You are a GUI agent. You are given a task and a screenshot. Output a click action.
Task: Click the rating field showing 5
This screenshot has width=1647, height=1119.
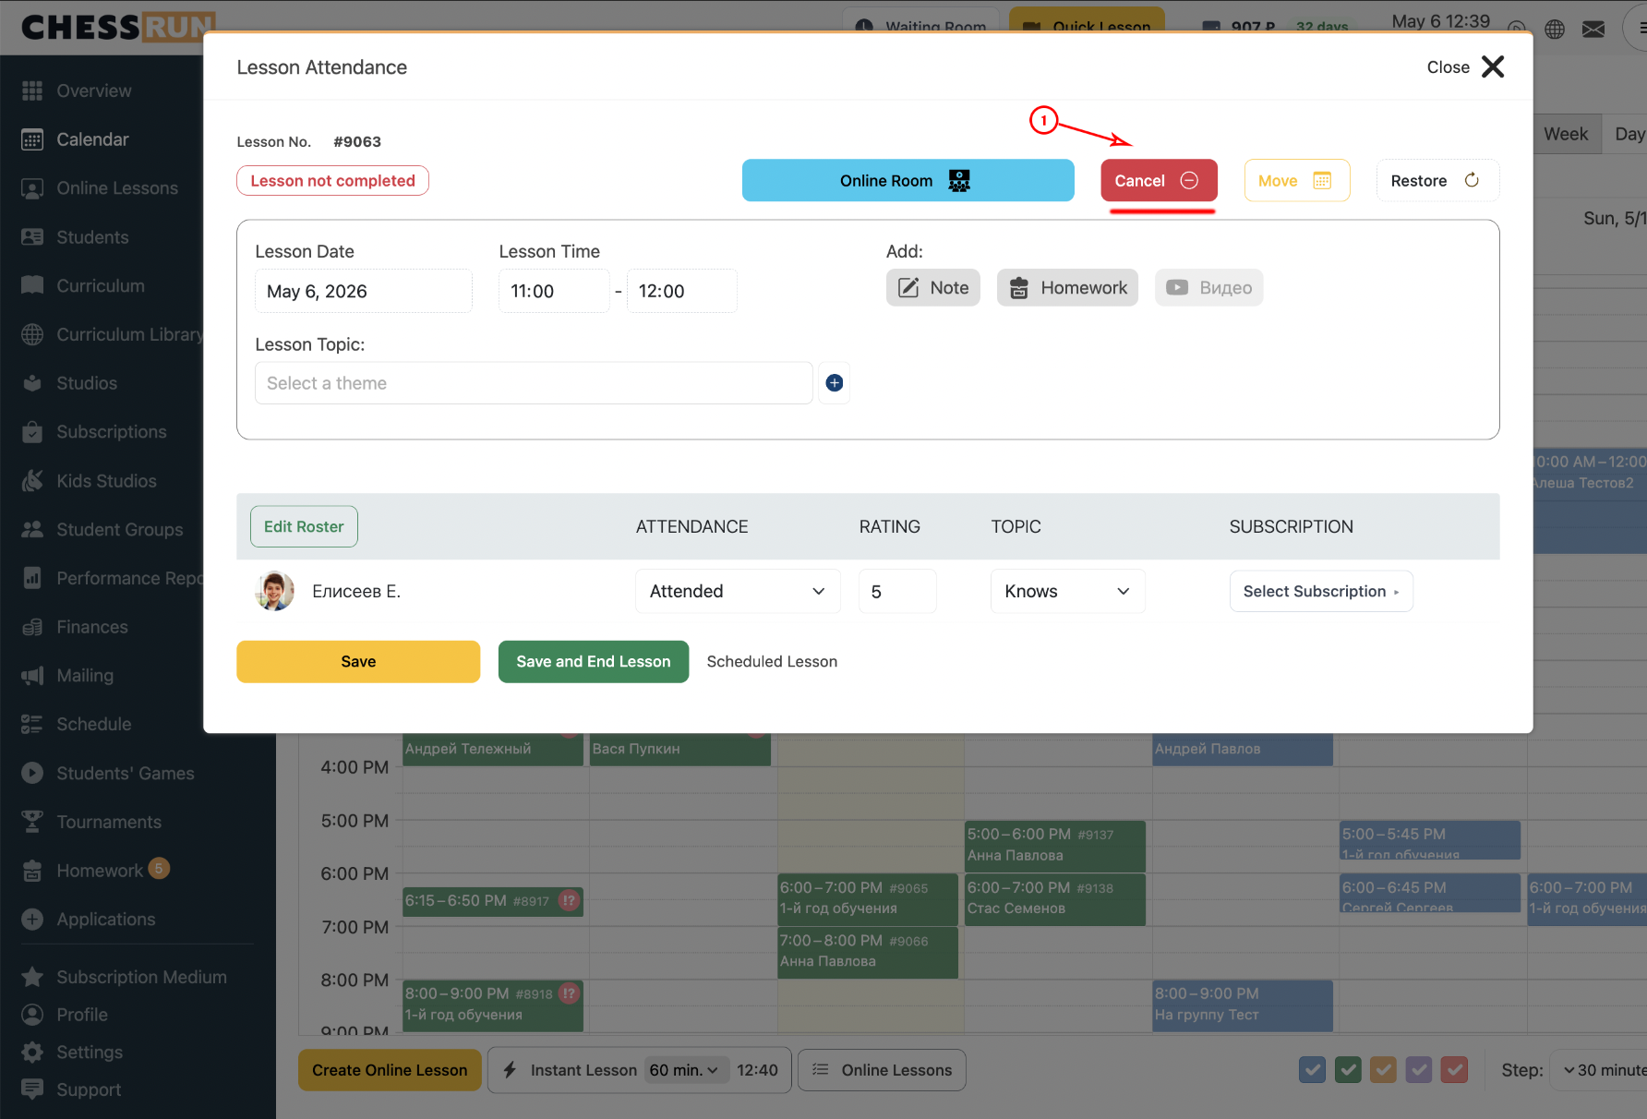[x=897, y=591]
